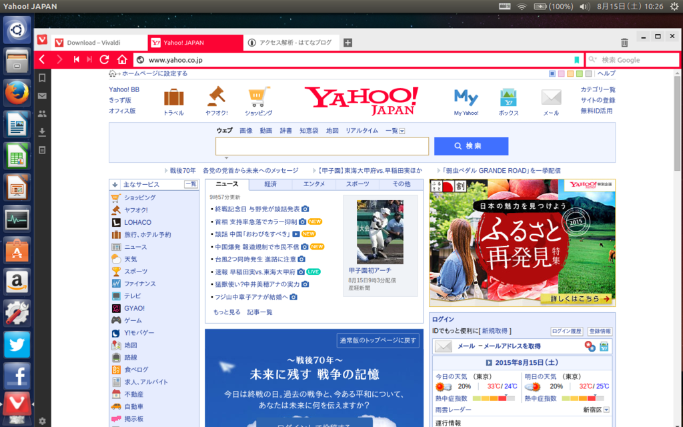Open the トラベル suitcase icon

point(173,97)
